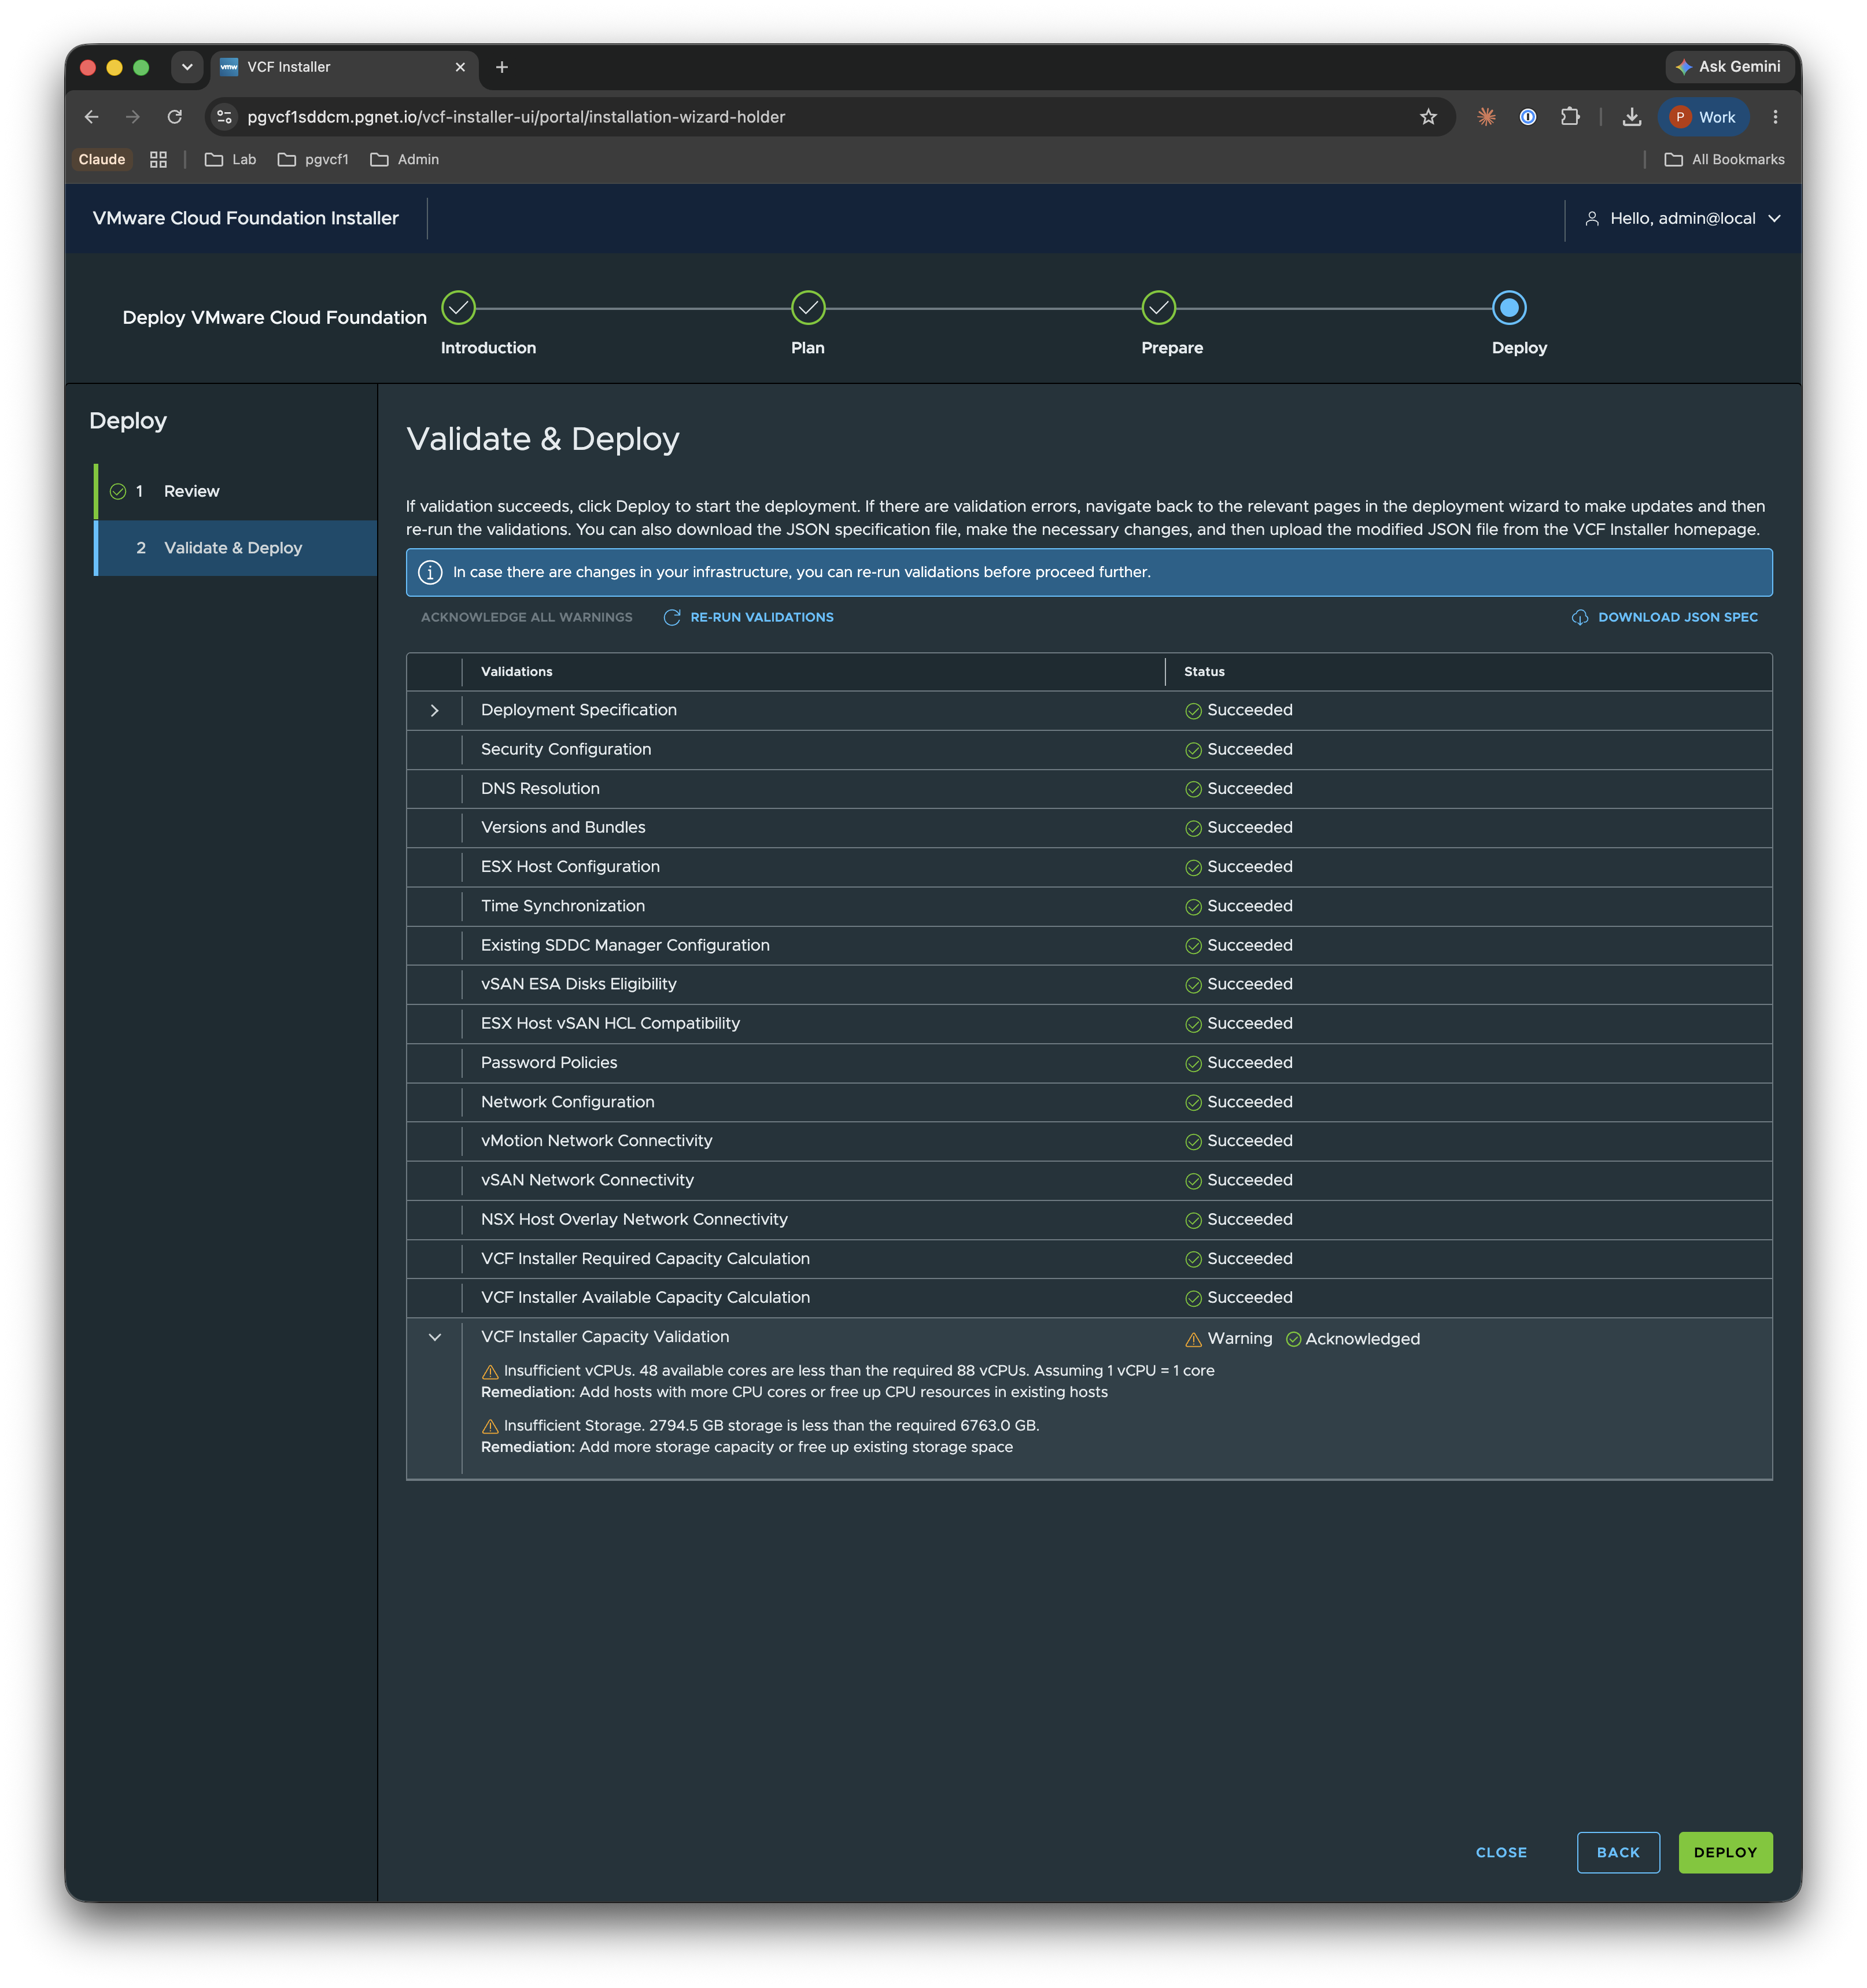Open the Work profile button

point(1704,117)
